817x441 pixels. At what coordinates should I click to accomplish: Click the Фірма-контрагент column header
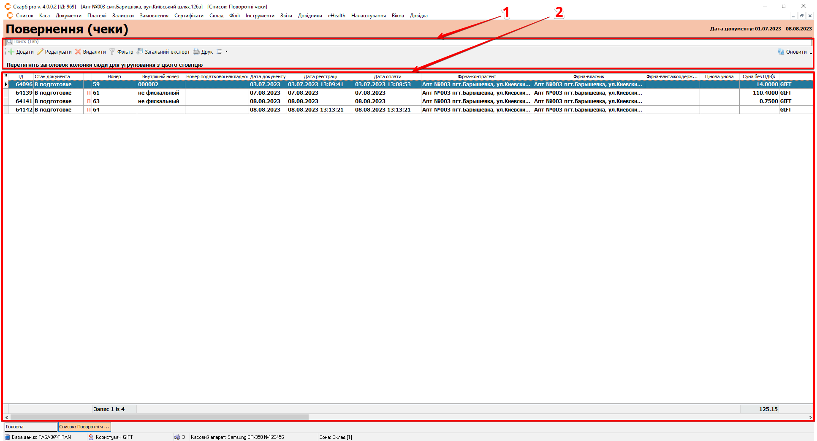(477, 76)
